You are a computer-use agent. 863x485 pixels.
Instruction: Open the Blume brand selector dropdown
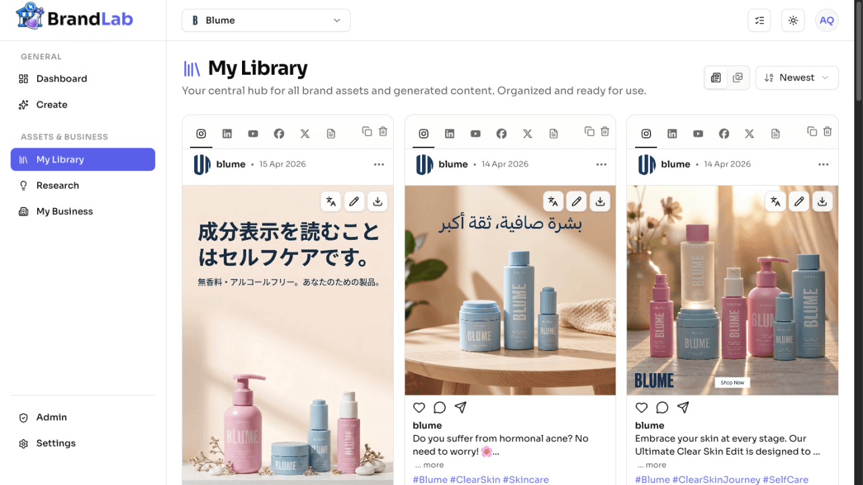coord(266,20)
